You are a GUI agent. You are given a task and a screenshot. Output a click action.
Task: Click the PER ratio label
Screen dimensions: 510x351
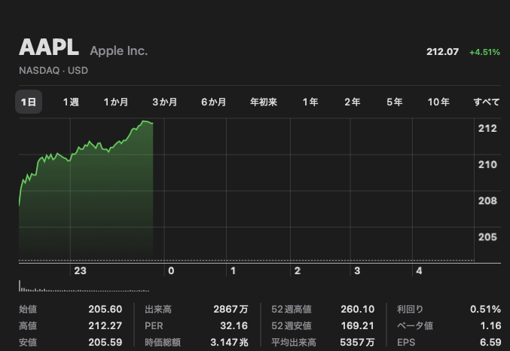coord(154,325)
